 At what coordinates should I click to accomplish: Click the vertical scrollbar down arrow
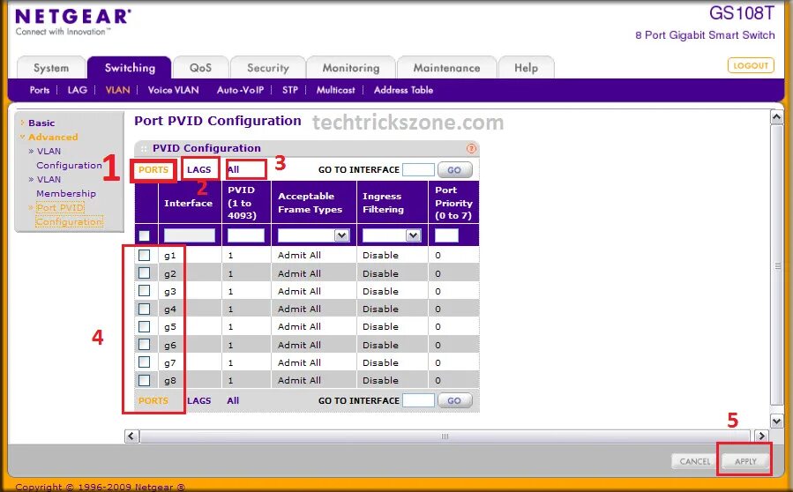click(776, 421)
